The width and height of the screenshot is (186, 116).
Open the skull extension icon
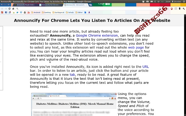180,9
